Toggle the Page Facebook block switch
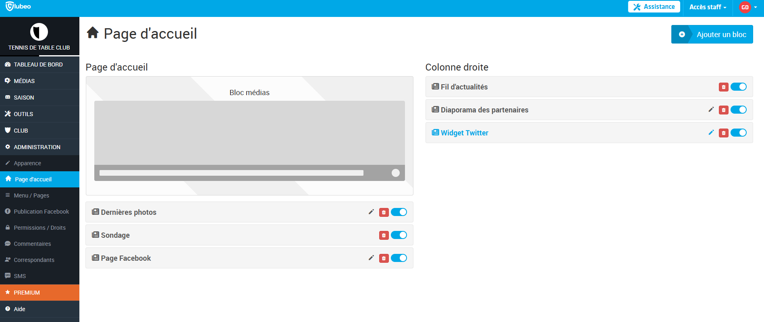The height and width of the screenshot is (322, 764). click(x=399, y=258)
